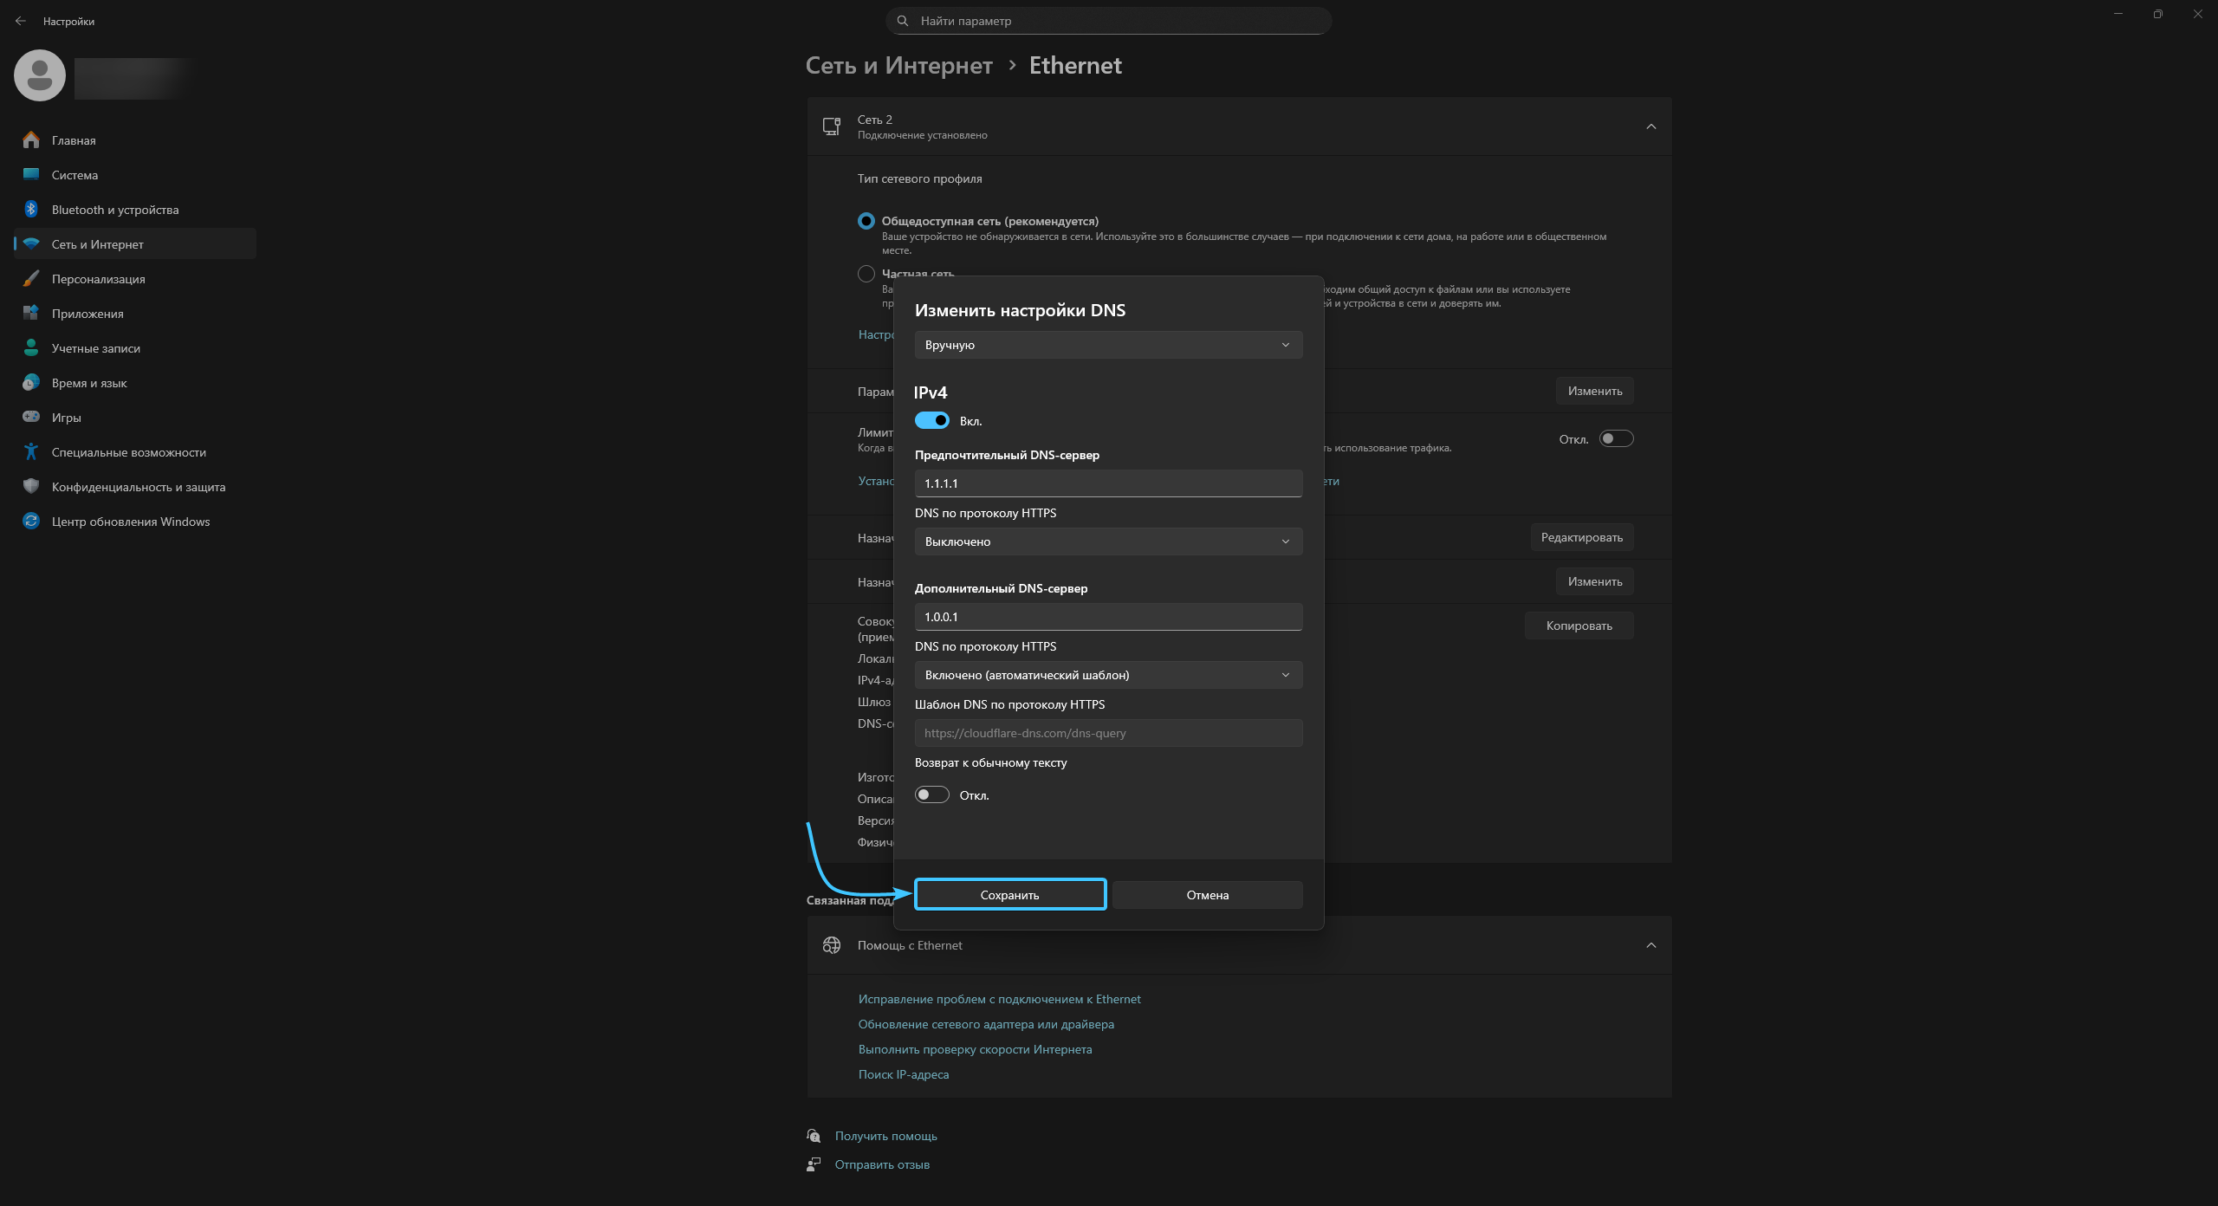This screenshot has width=2218, height=1206.
Task: Open the Вручную DNS mode dropdown
Action: (x=1108, y=345)
